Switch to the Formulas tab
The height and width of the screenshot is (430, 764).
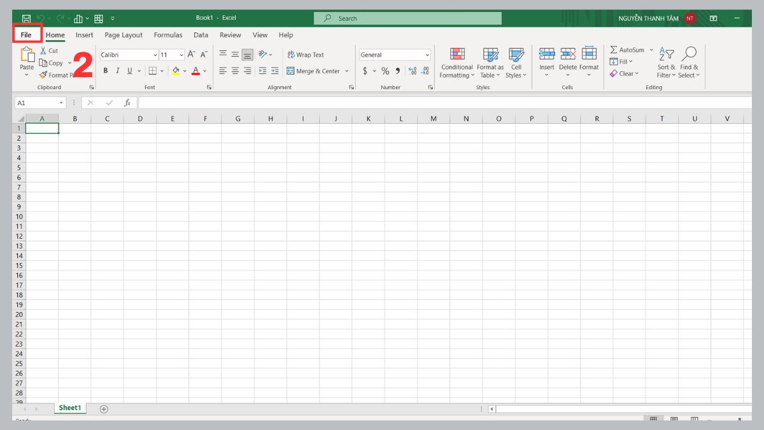point(168,35)
